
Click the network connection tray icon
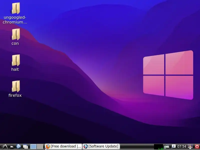click(173, 146)
